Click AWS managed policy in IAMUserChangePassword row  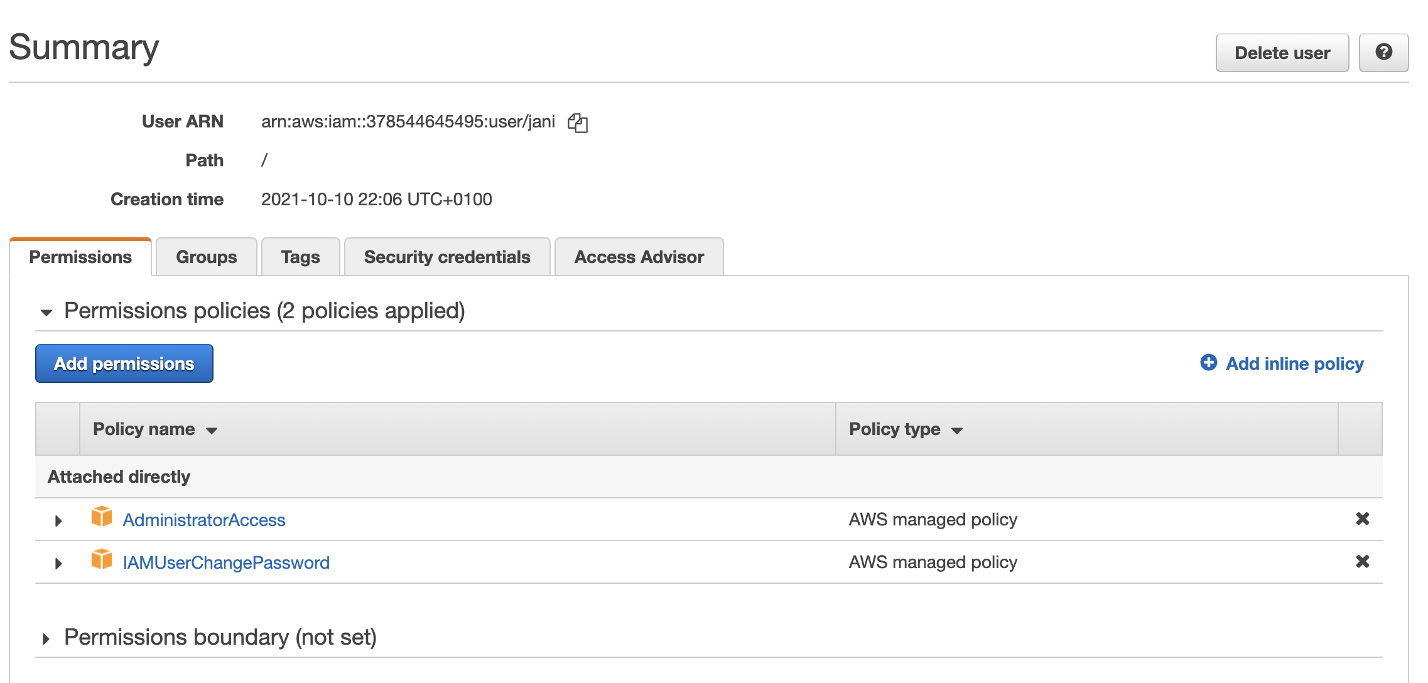click(933, 562)
